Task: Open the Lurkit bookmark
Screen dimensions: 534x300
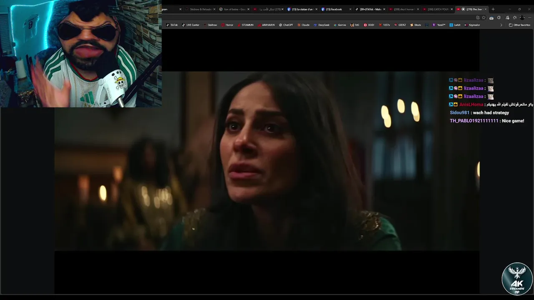Action: tap(455, 25)
